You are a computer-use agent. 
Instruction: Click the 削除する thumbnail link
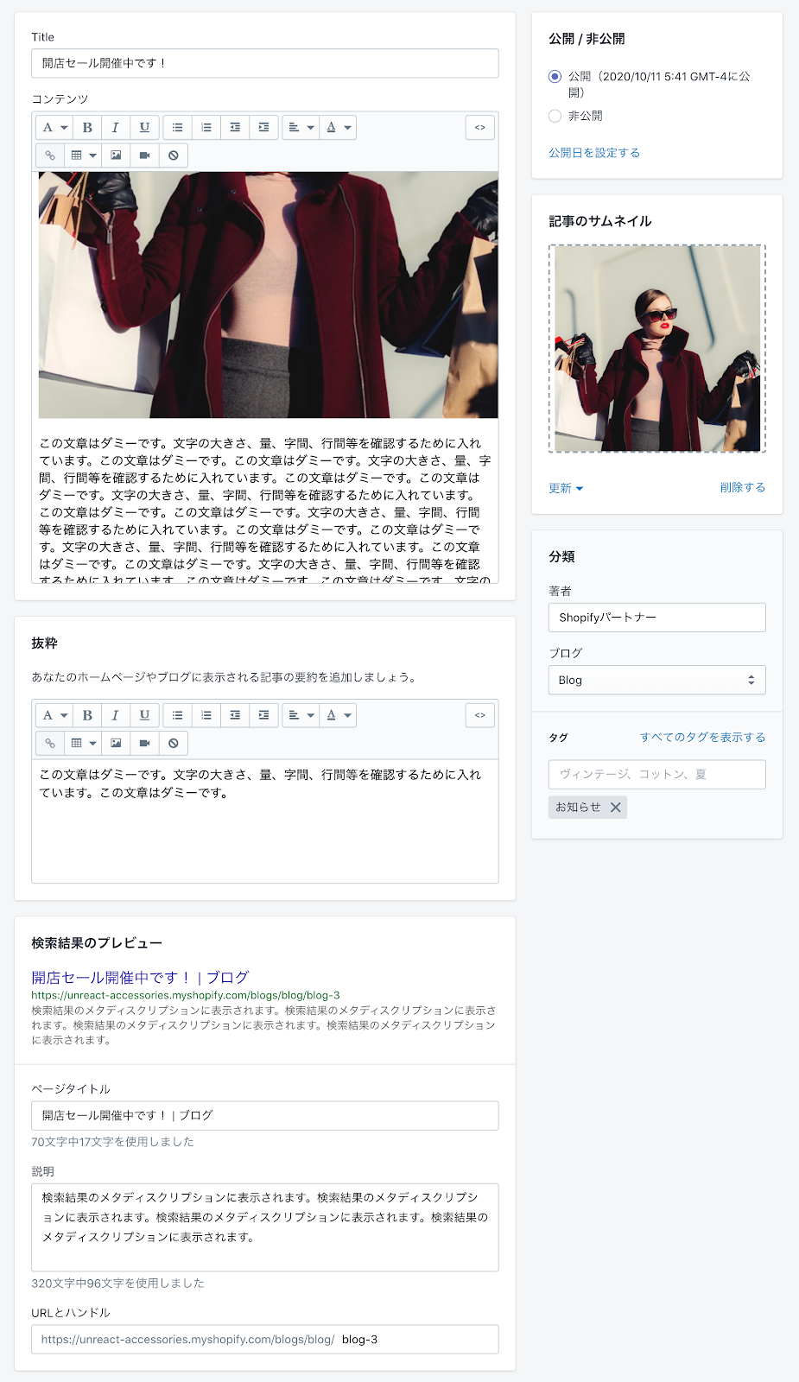coord(743,488)
